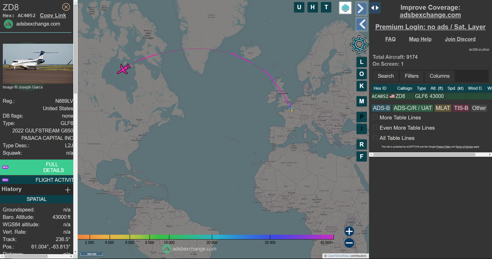Click the H map toggle button
Image resolution: width=492 pixels, height=259 pixels.
click(x=313, y=7)
